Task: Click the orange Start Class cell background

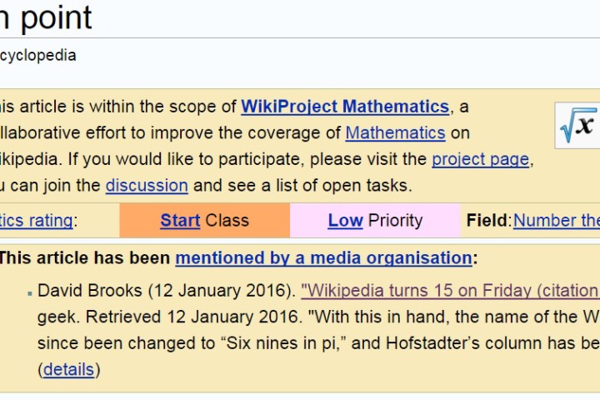Action: pos(205,221)
